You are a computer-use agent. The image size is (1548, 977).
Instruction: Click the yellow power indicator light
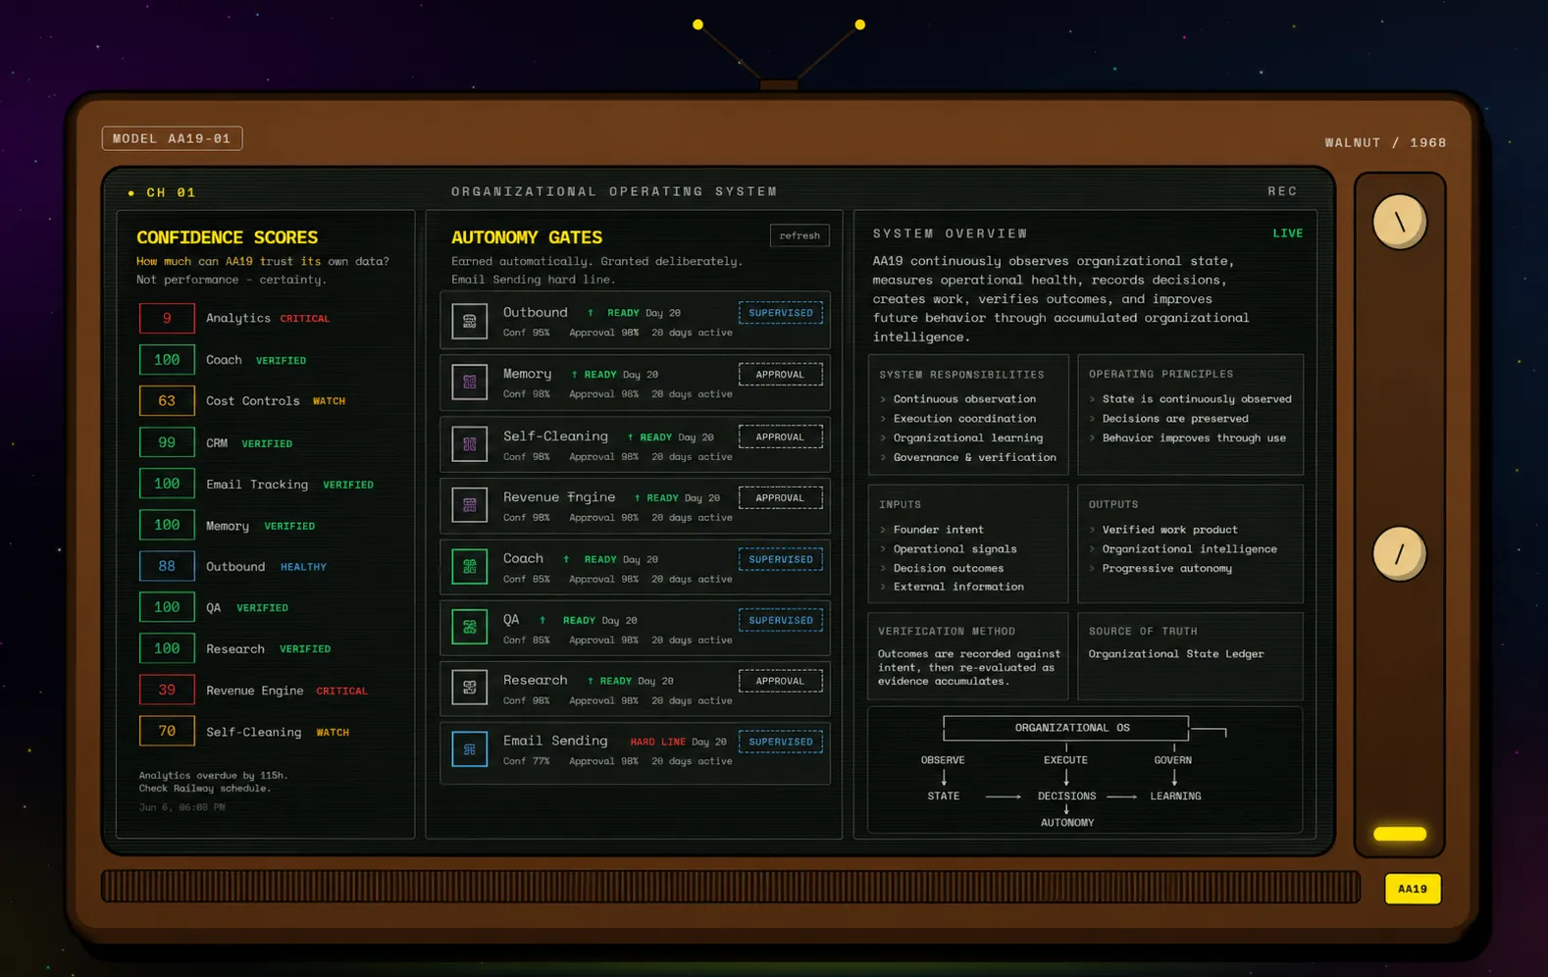point(1400,834)
